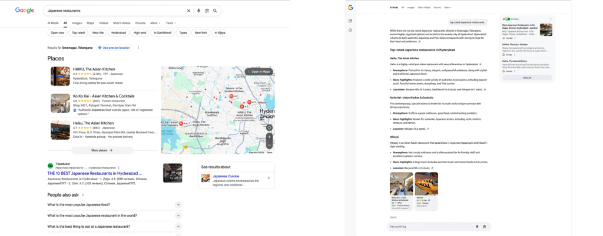Image resolution: width=603 pixels, height=236 pixels.
Task: Apply the In Gachibowli filter chip
Action: pos(163,33)
